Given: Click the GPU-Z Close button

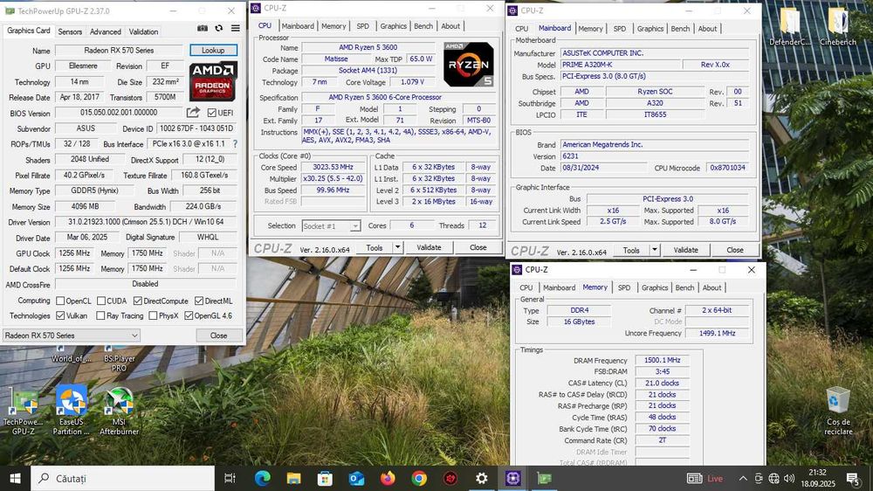Looking at the screenshot, I should click(219, 335).
